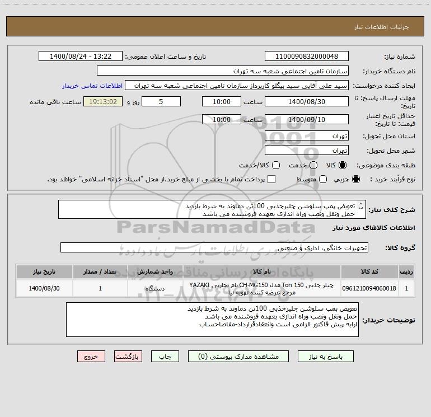Click the پاسخ به نیاز button

click(x=326, y=357)
